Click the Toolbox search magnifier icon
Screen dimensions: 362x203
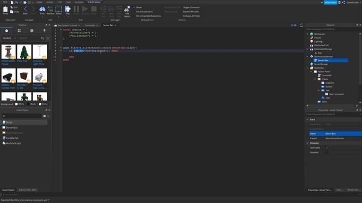pyautogui.click(x=42, y=38)
